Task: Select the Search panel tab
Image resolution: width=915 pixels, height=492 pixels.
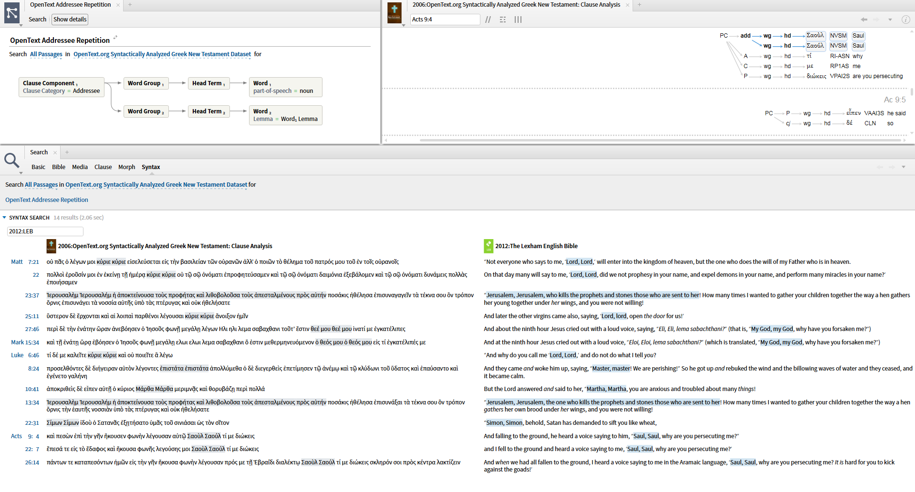Action: (39, 152)
